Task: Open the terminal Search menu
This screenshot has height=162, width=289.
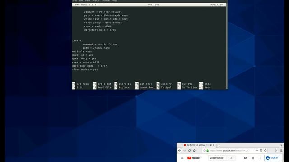Action: pyautogui.click(x=95, y=1)
